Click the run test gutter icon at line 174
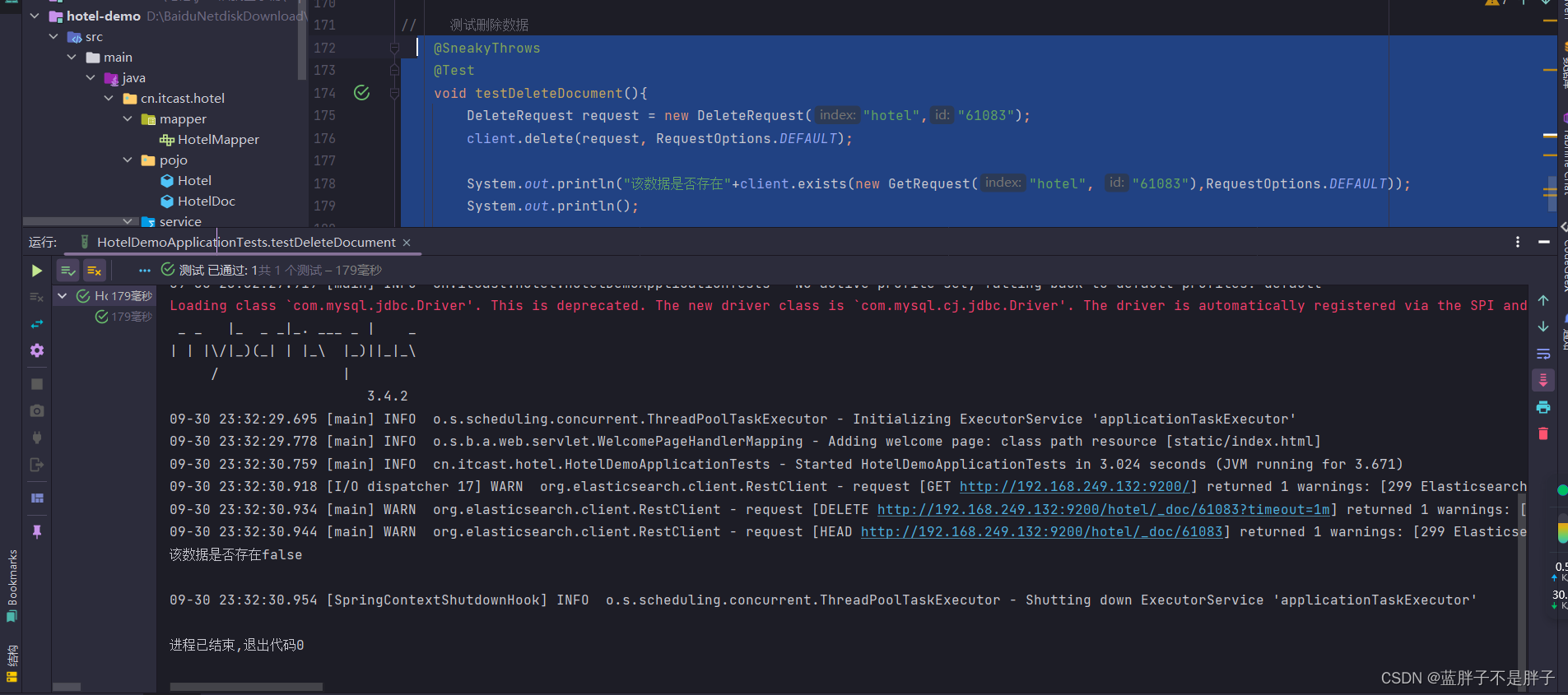Viewport: 1568px width, 695px height. pos(361,93)
